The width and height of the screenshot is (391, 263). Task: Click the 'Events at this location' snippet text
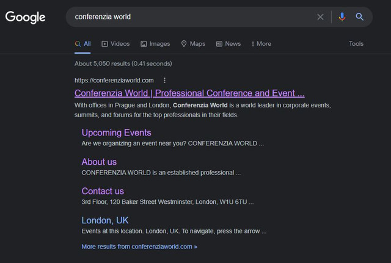tap(174, 231)
